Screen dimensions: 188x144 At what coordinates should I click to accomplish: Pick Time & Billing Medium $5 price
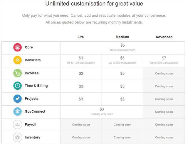point(122,86)
